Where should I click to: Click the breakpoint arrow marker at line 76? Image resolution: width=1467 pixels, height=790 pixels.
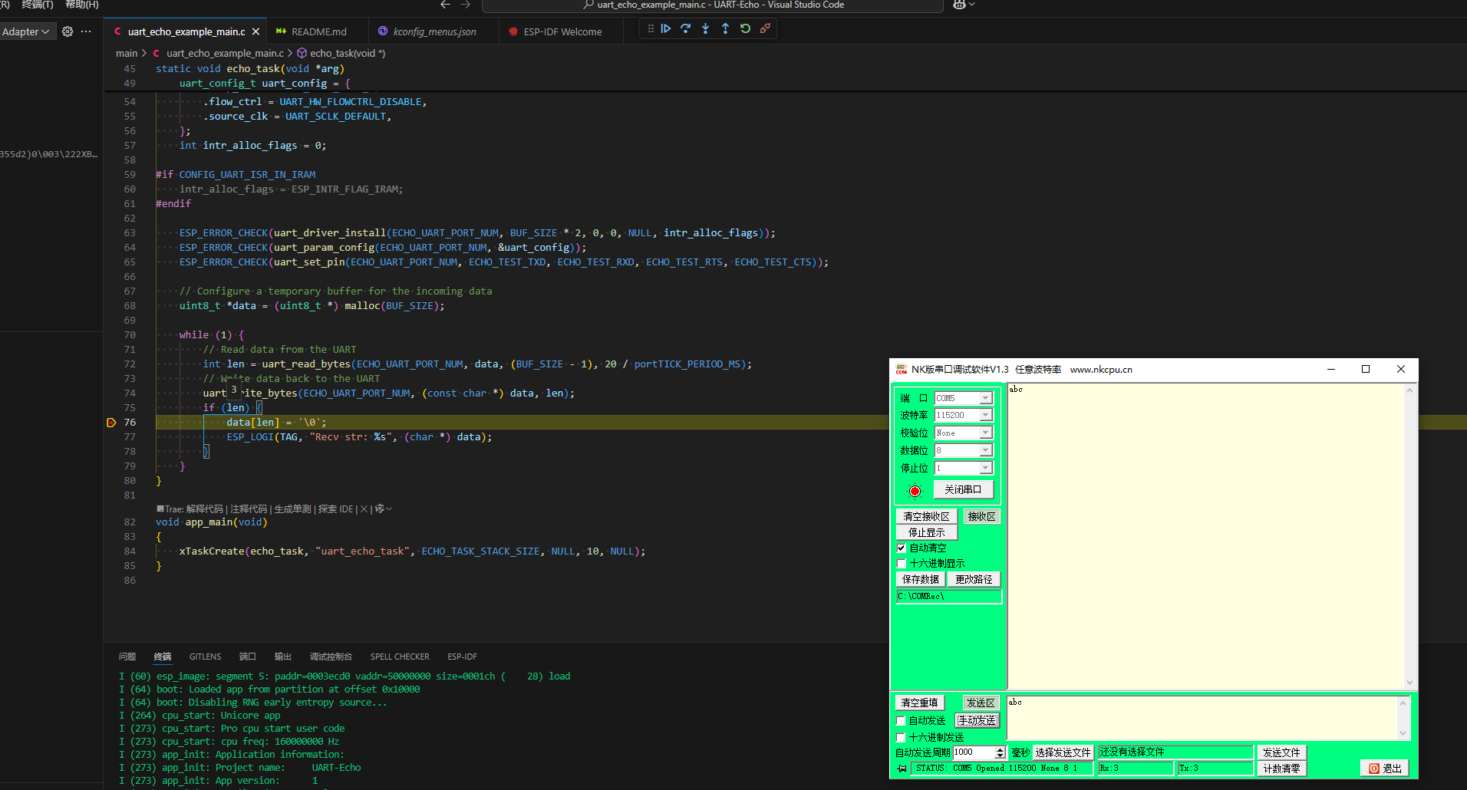tap(111, 423)
